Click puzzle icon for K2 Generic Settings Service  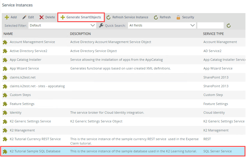pos(5,122)
